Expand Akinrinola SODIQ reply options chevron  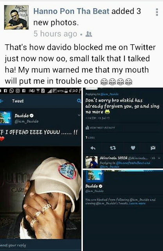click(159, 158)
